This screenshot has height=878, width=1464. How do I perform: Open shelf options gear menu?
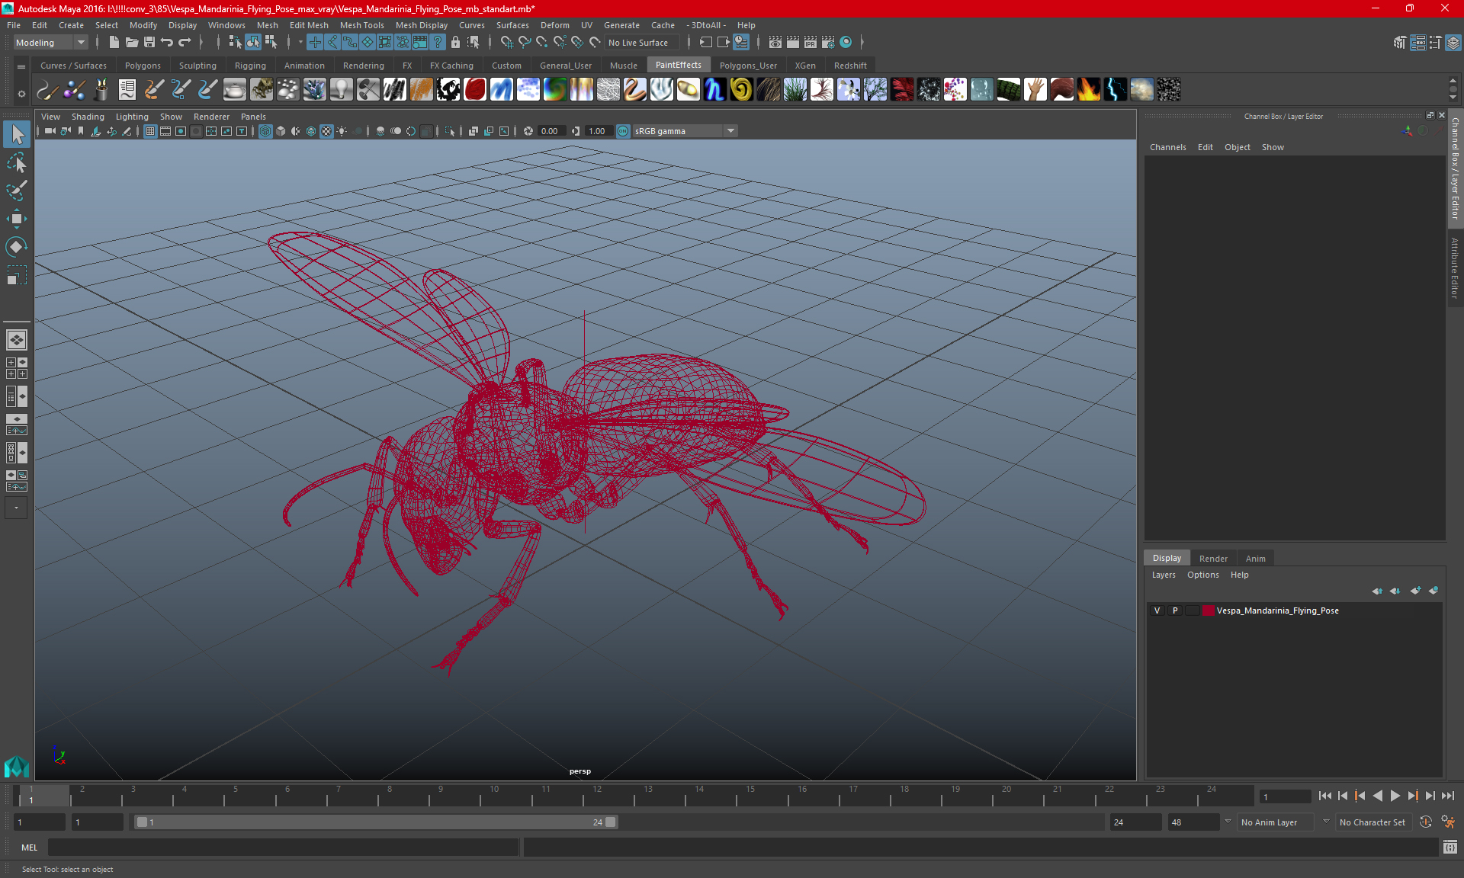pyautogui.click(x=21, y=94)
